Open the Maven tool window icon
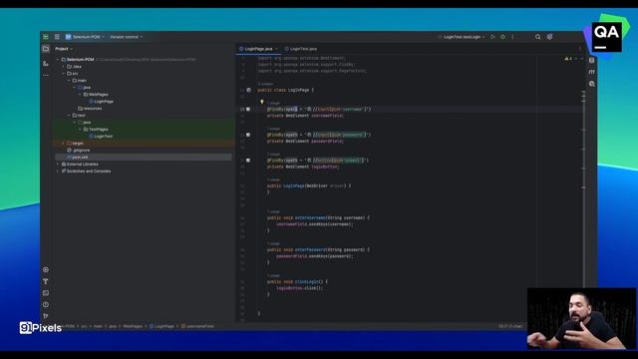Screen dimensions: 638x359 tap(591, 72)
